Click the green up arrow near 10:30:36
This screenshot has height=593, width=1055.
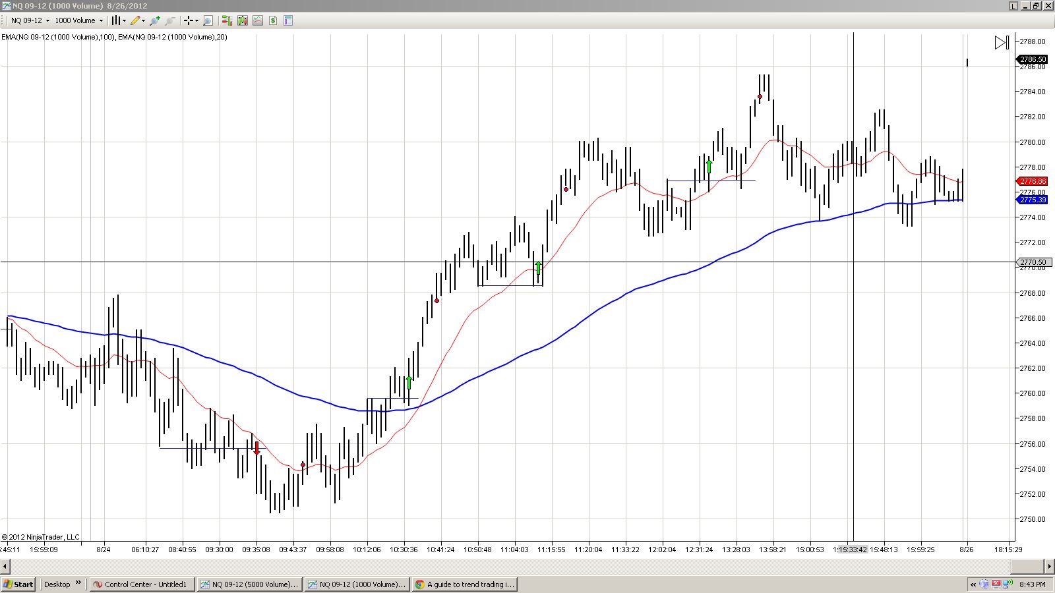pyautogui.click(x=409, y=382)
